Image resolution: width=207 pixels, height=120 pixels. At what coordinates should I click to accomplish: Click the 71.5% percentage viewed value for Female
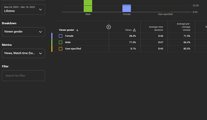point(187,36)
